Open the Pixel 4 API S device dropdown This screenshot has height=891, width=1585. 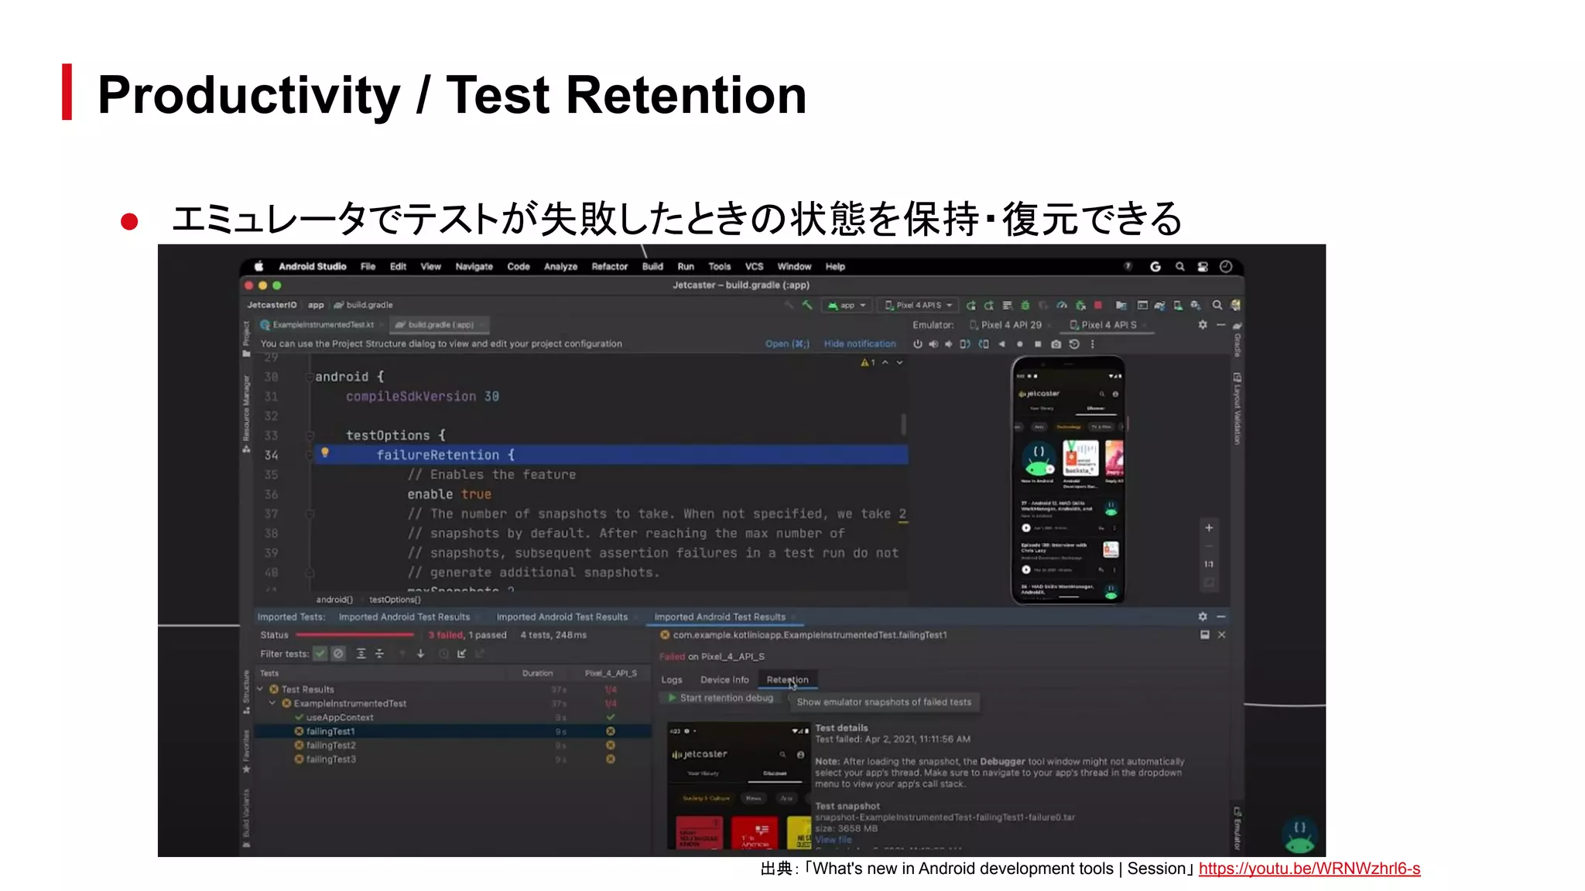click(x=919, y=306)
